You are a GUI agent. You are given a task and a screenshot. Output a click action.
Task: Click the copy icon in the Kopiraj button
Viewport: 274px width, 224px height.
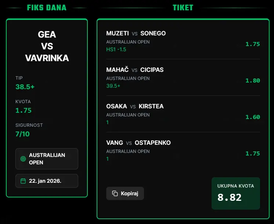[115, 193]
